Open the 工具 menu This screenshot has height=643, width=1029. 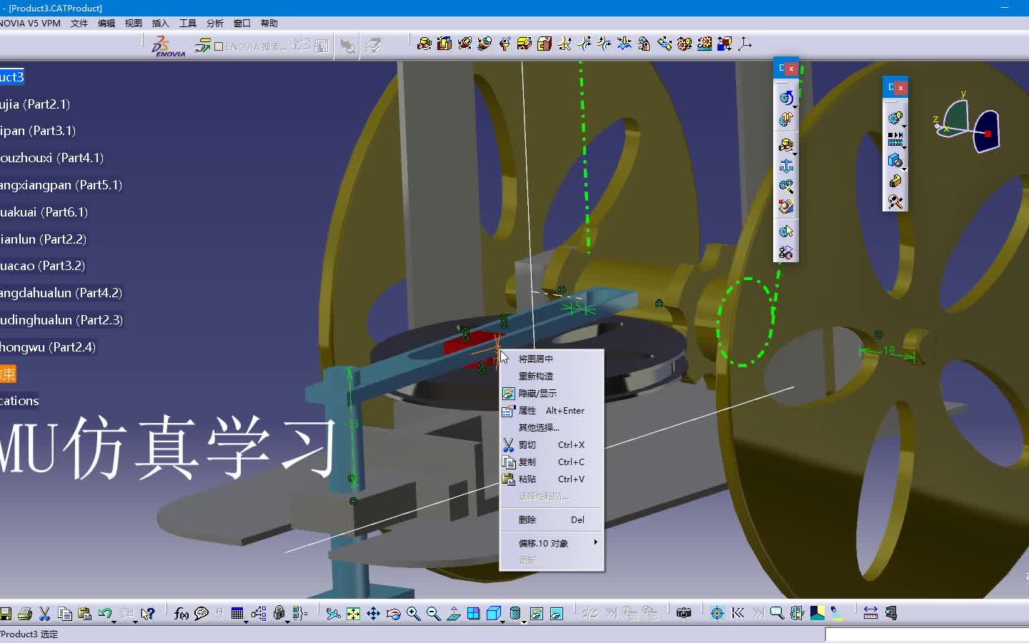[188, 23]
